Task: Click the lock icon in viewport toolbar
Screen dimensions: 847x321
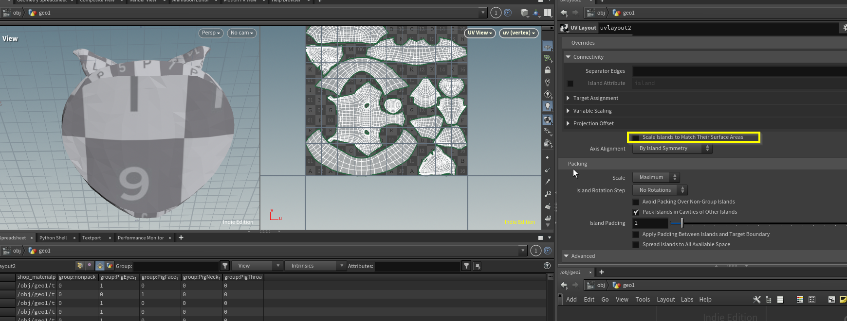Action: tap(548, 70)
